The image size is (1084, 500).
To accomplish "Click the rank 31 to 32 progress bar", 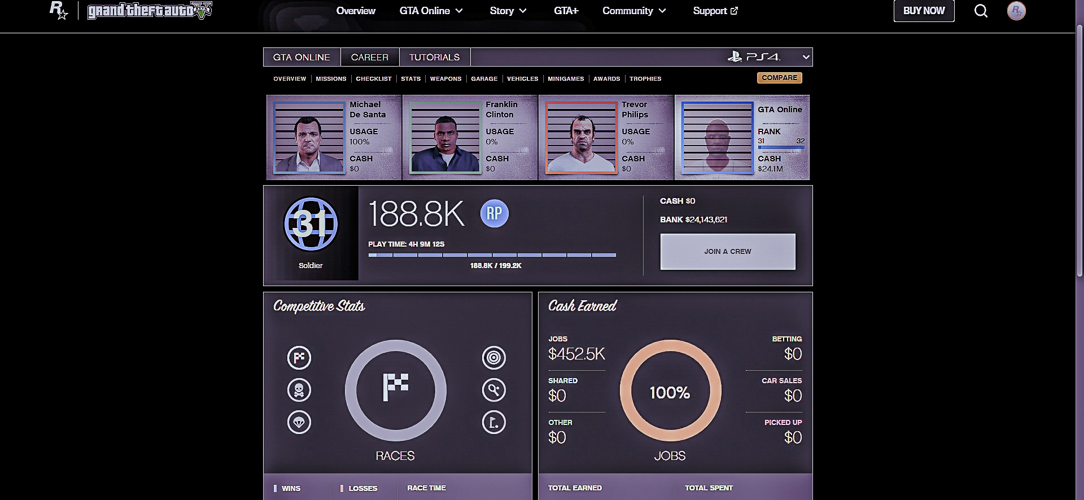I will click(x=781, y=148).
